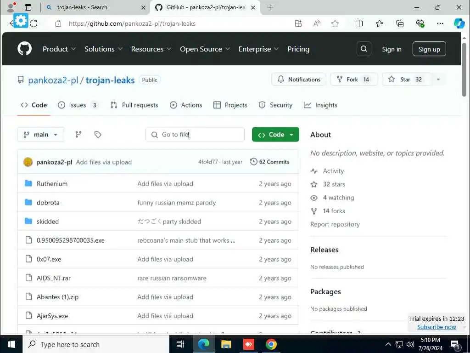Open the skidded folder

click(x=48, y=222)
